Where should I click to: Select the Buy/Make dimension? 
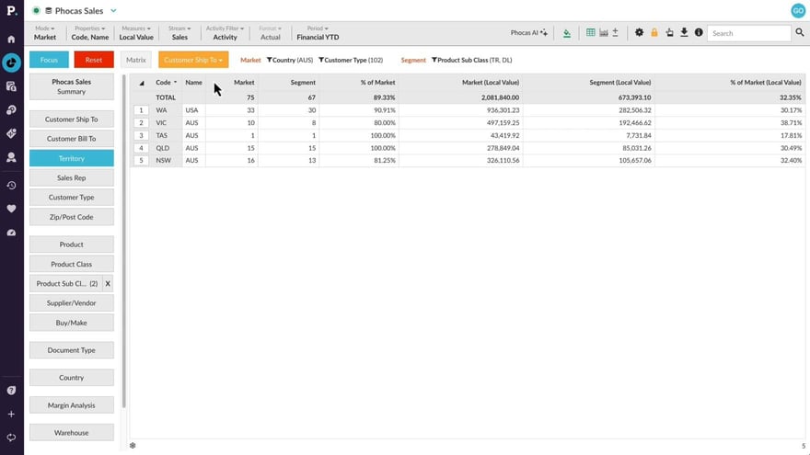71,323
